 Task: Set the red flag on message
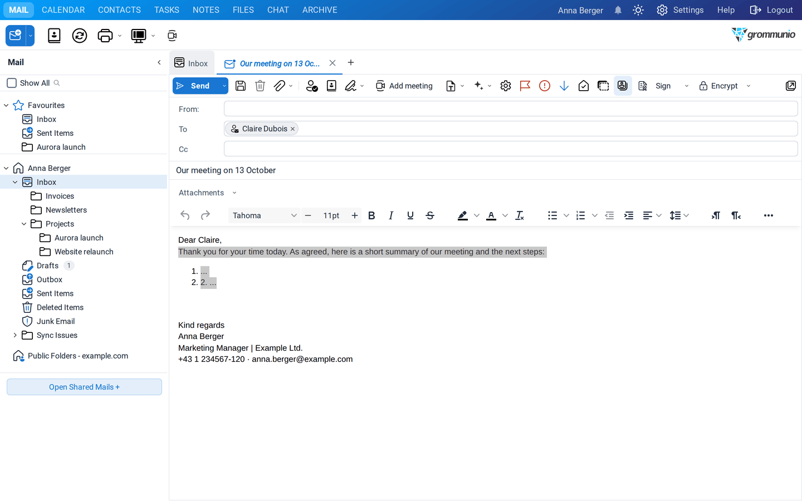click(525, 86)
